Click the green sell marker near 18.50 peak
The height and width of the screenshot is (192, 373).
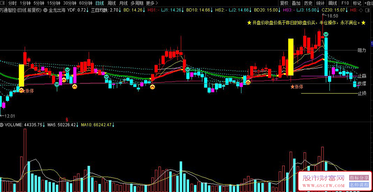326,34
